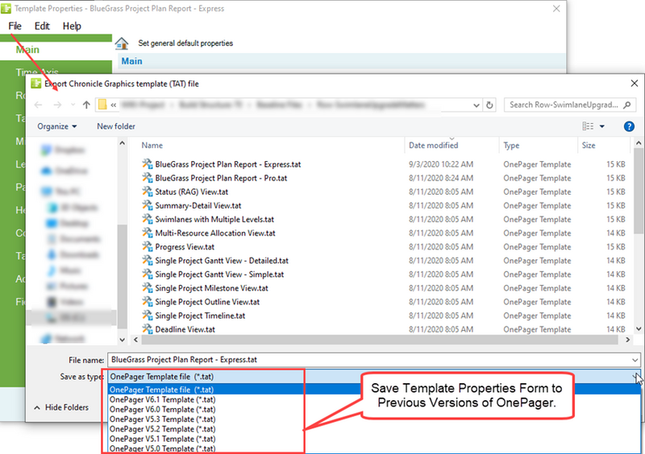
Task: Choose OnePager V5.2 Template (*.tat)
Action: click(163, 429)
